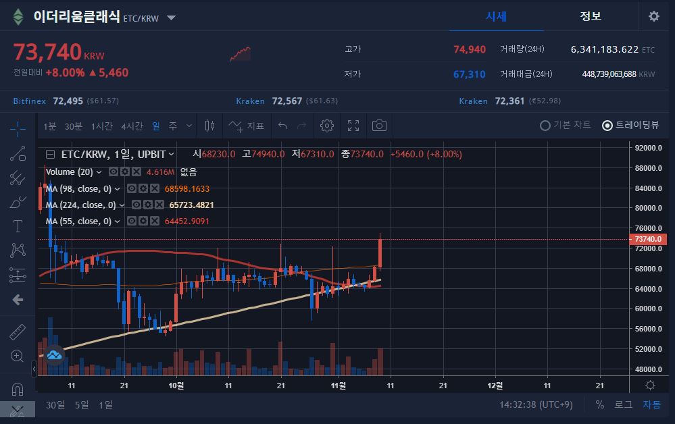Undo the last chart action
Viewport: 675px width, 424px height.
tap(283, 126)
